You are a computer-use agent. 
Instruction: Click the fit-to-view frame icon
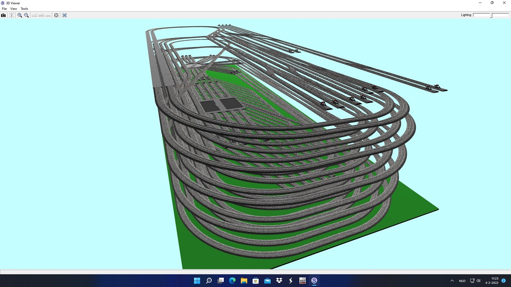(56, 15)
